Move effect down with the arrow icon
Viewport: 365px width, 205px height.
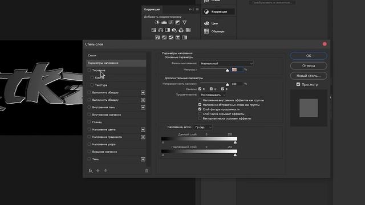click(x=106, y=171)
